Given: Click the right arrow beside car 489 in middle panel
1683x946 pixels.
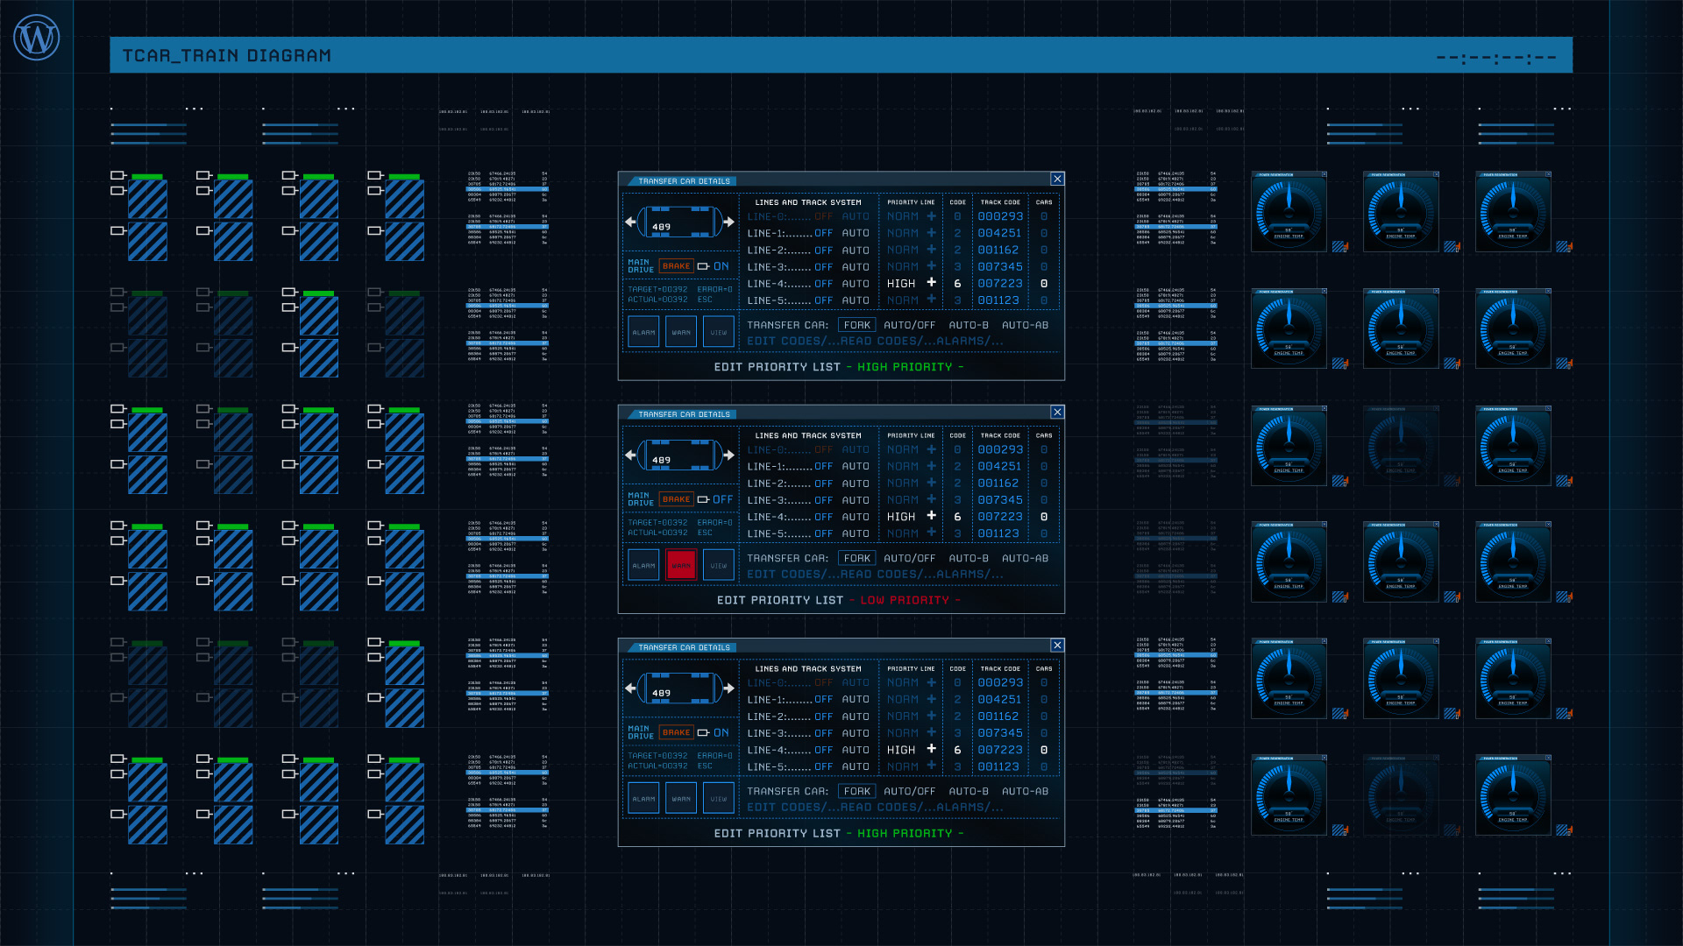Looking at the screenshot, I should coord(729,455).
